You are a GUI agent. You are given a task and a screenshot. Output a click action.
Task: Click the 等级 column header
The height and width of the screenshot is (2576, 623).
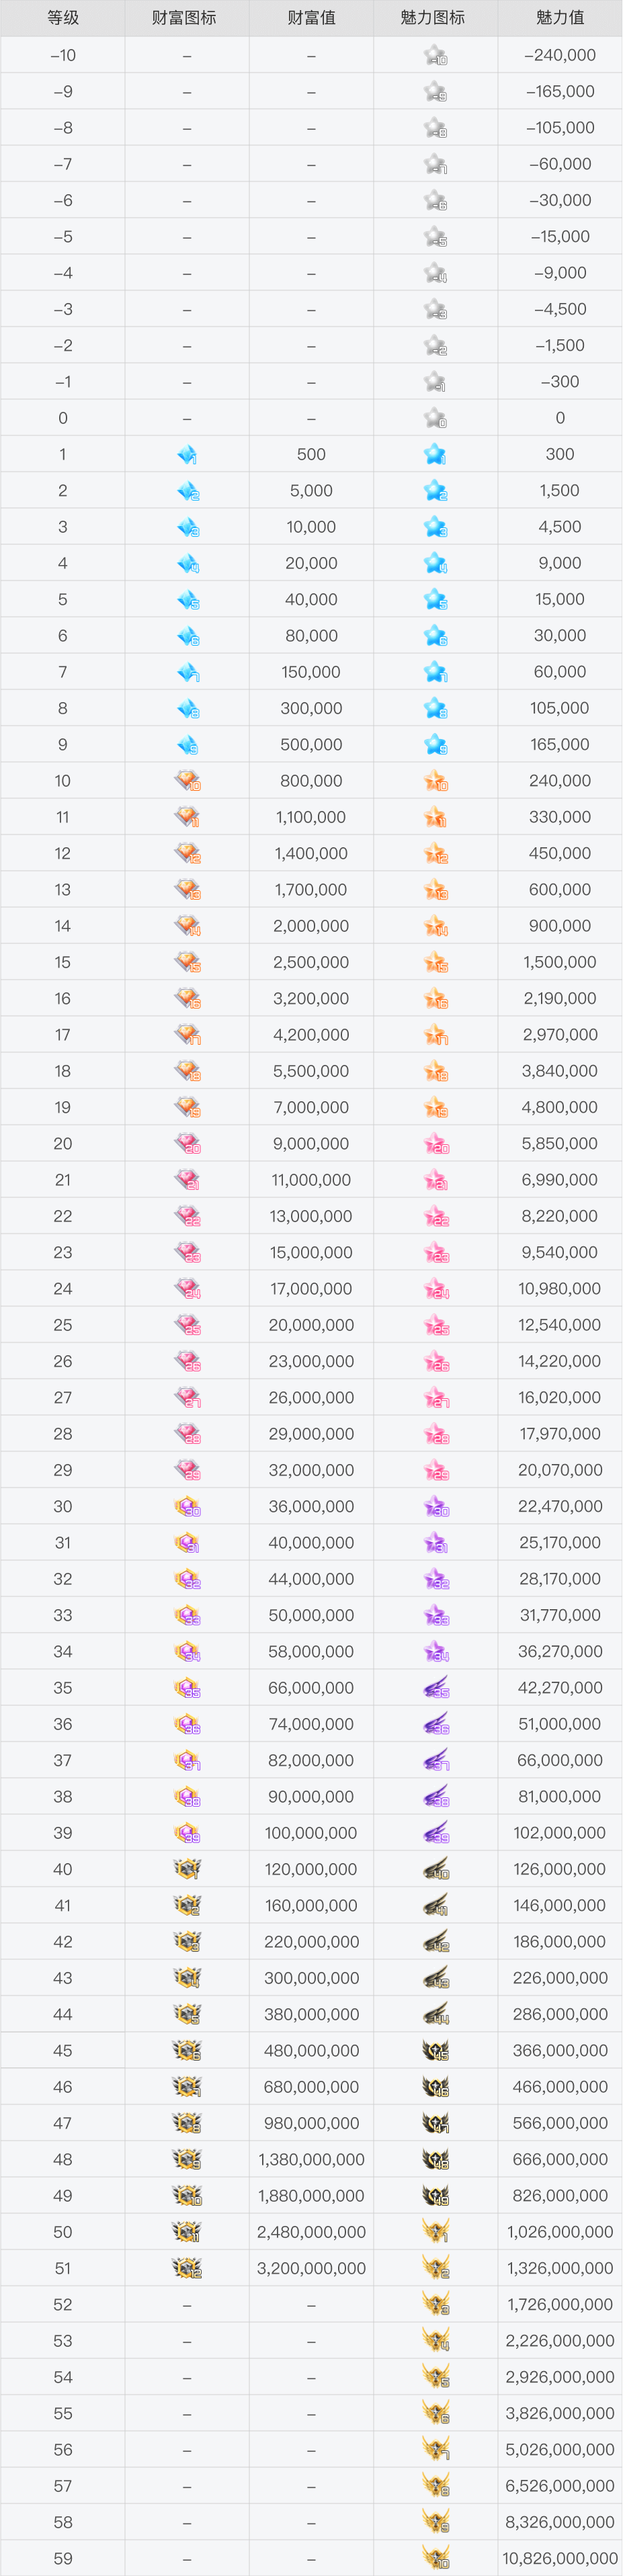coord(63,18)
